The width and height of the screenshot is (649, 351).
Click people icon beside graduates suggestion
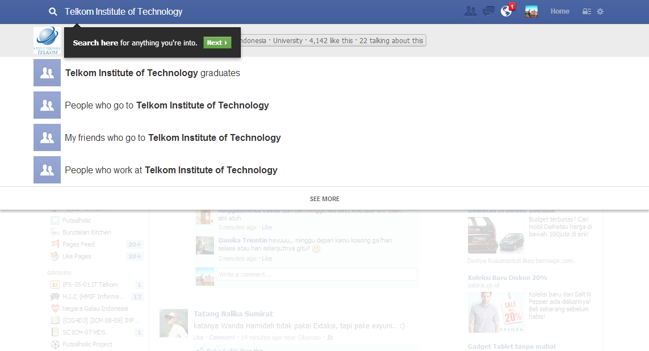[47, 73]
